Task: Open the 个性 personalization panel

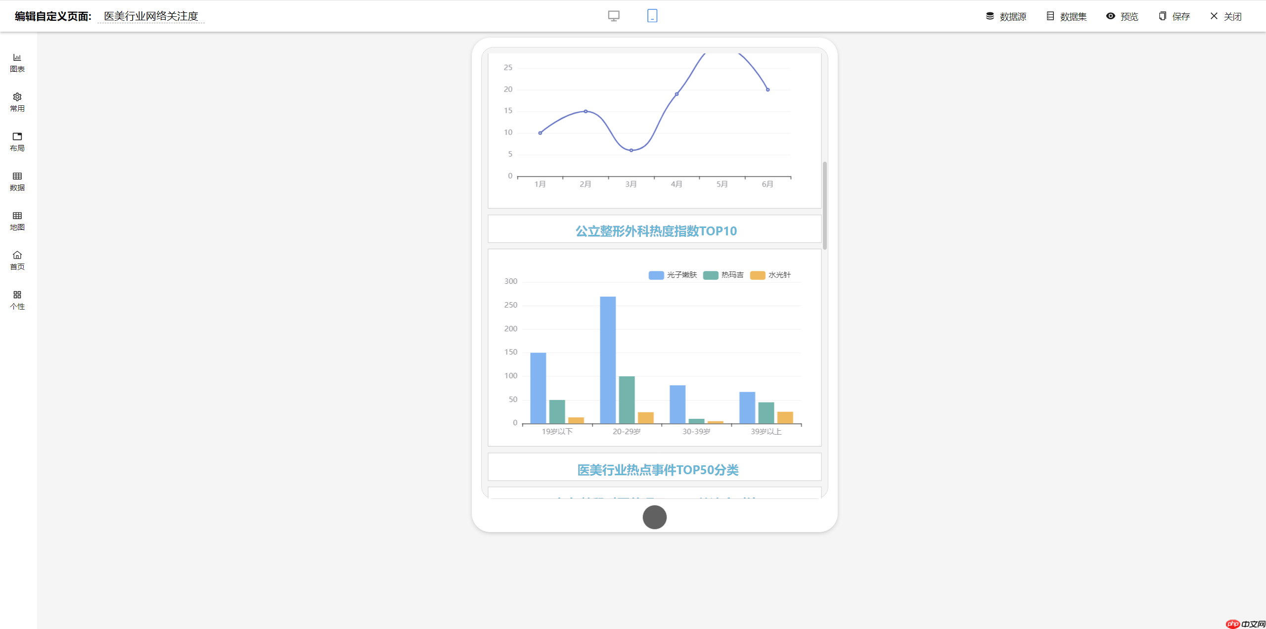Action: 17,300
